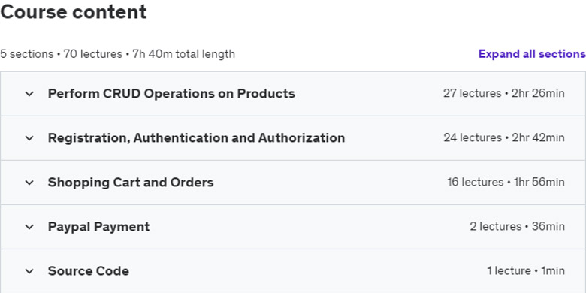586x293 pixels.
Task: Click the 2 lectures • 36min label
Action: 517,226
